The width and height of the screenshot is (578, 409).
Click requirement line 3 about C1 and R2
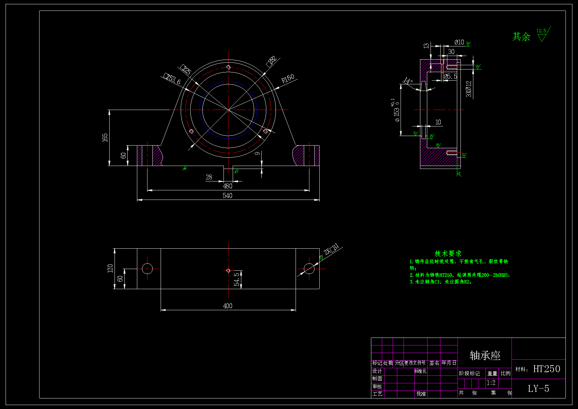(x=441, y=282)
